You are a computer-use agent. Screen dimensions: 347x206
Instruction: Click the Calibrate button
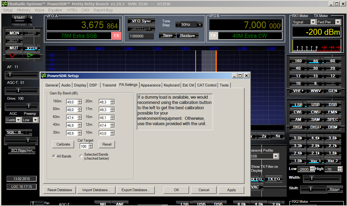coord(63,144)
